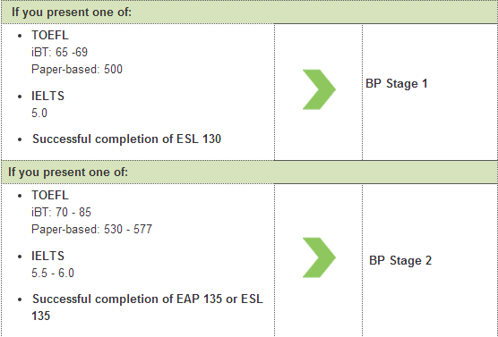Click the TOEFL heading above iBT: 70 - 85
This screenshot has height=337, width=498.
point(50,195)
